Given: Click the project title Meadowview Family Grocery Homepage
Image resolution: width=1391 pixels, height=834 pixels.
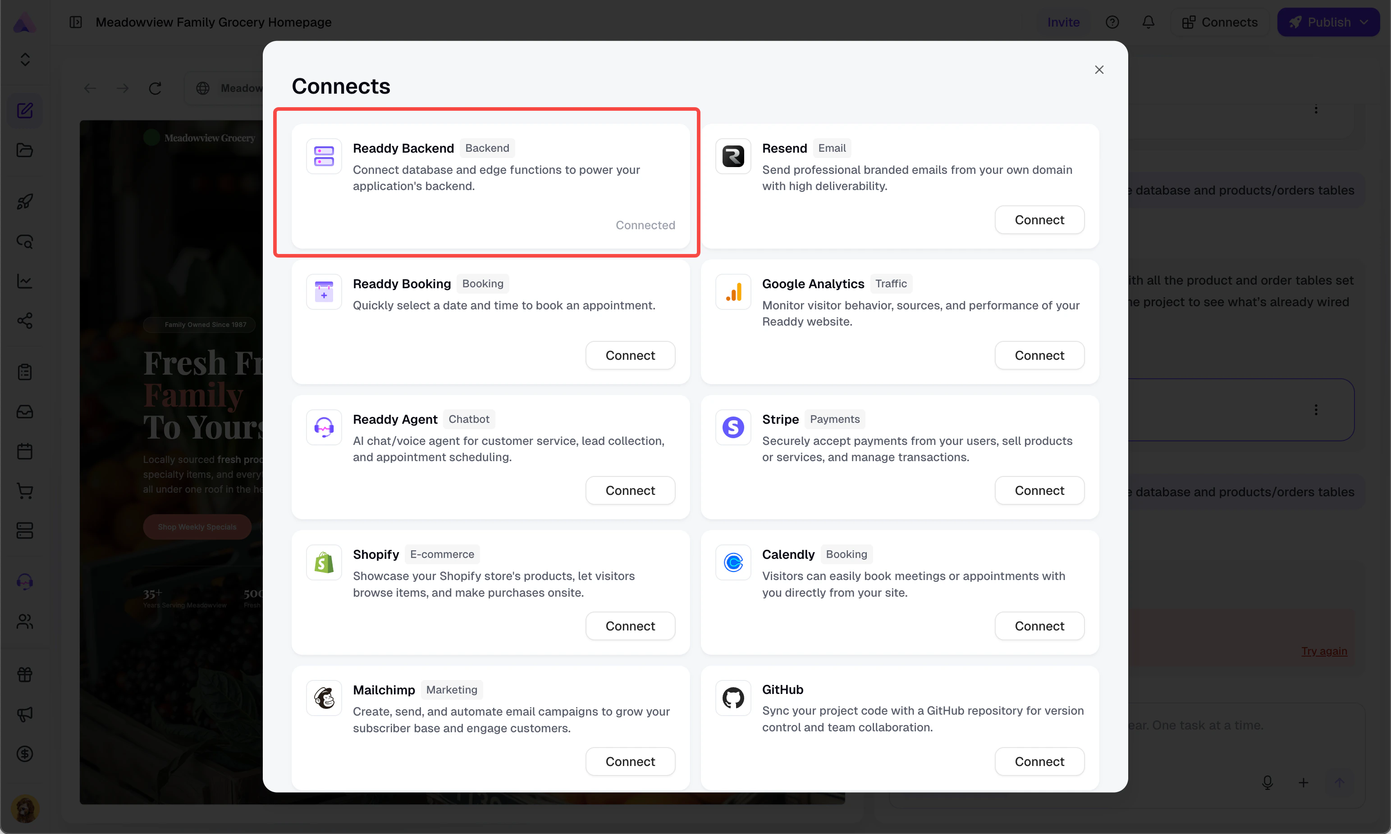Looking at the screenshot, I should (x=214, y=23).
